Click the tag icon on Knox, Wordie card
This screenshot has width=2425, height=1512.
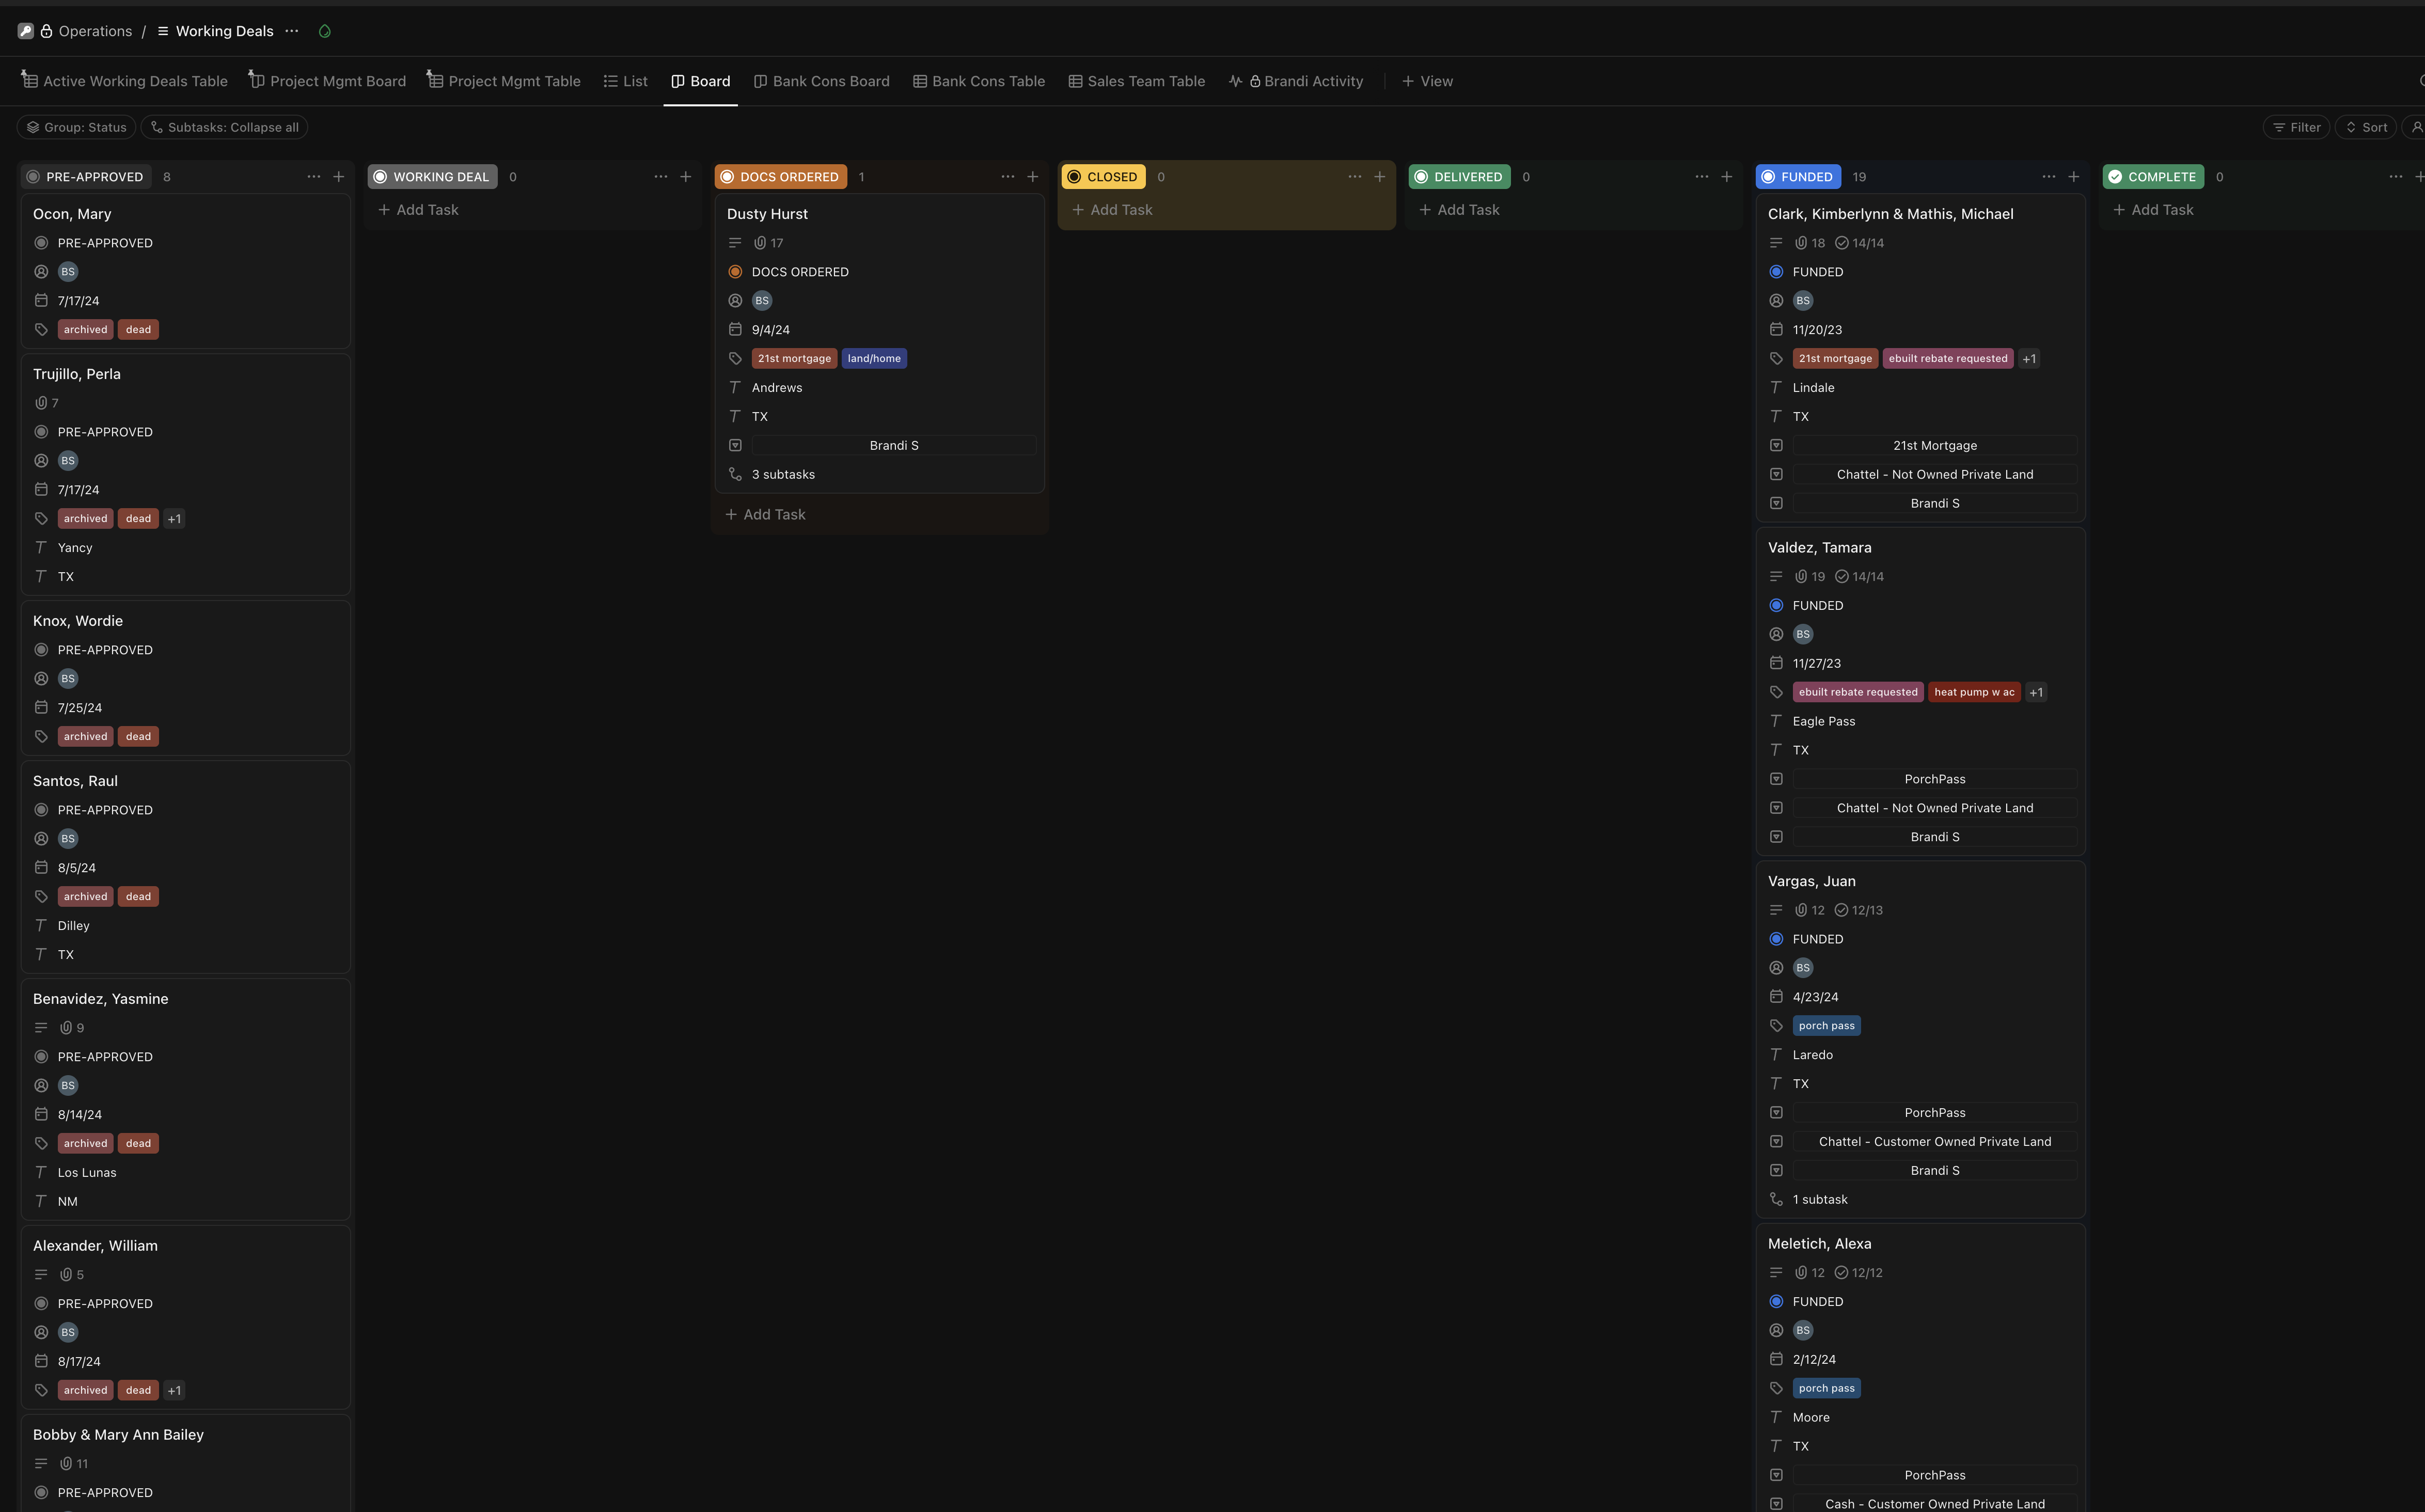coord(41,736)
